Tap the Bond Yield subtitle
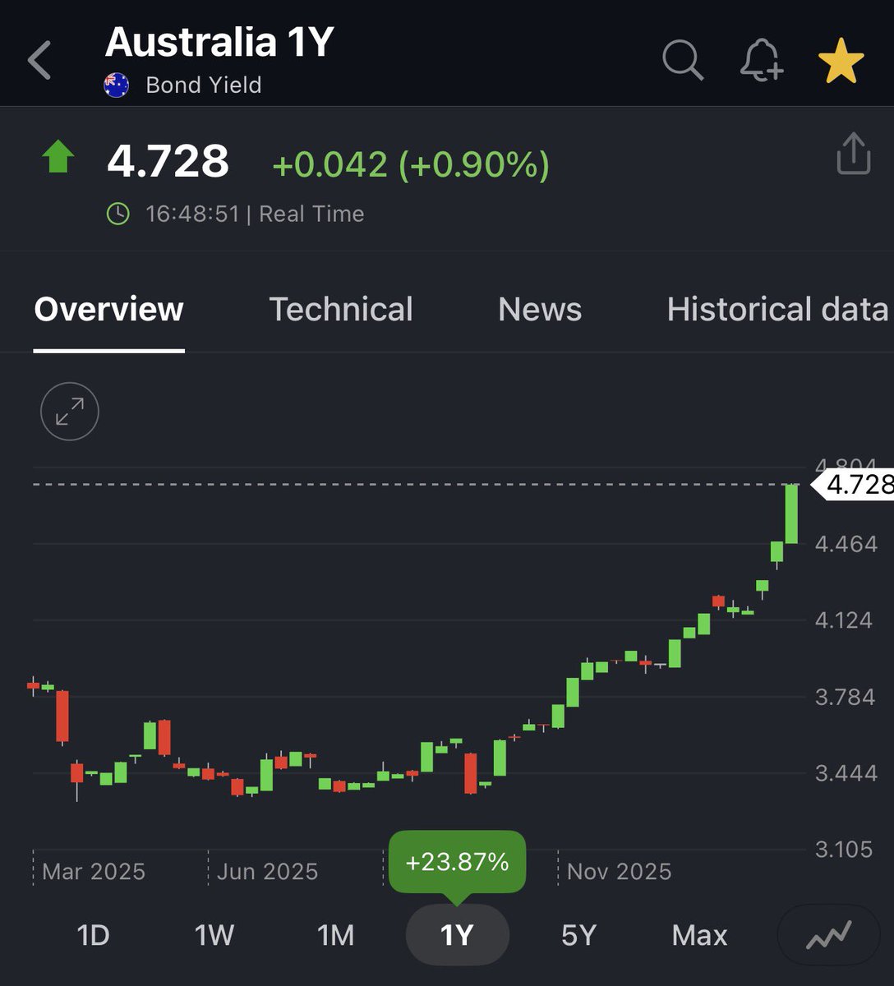 tap(204, 85)
